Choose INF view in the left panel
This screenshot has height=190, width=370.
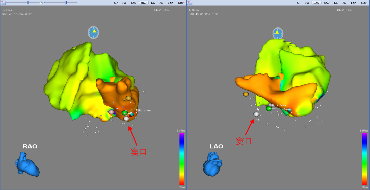170,3
